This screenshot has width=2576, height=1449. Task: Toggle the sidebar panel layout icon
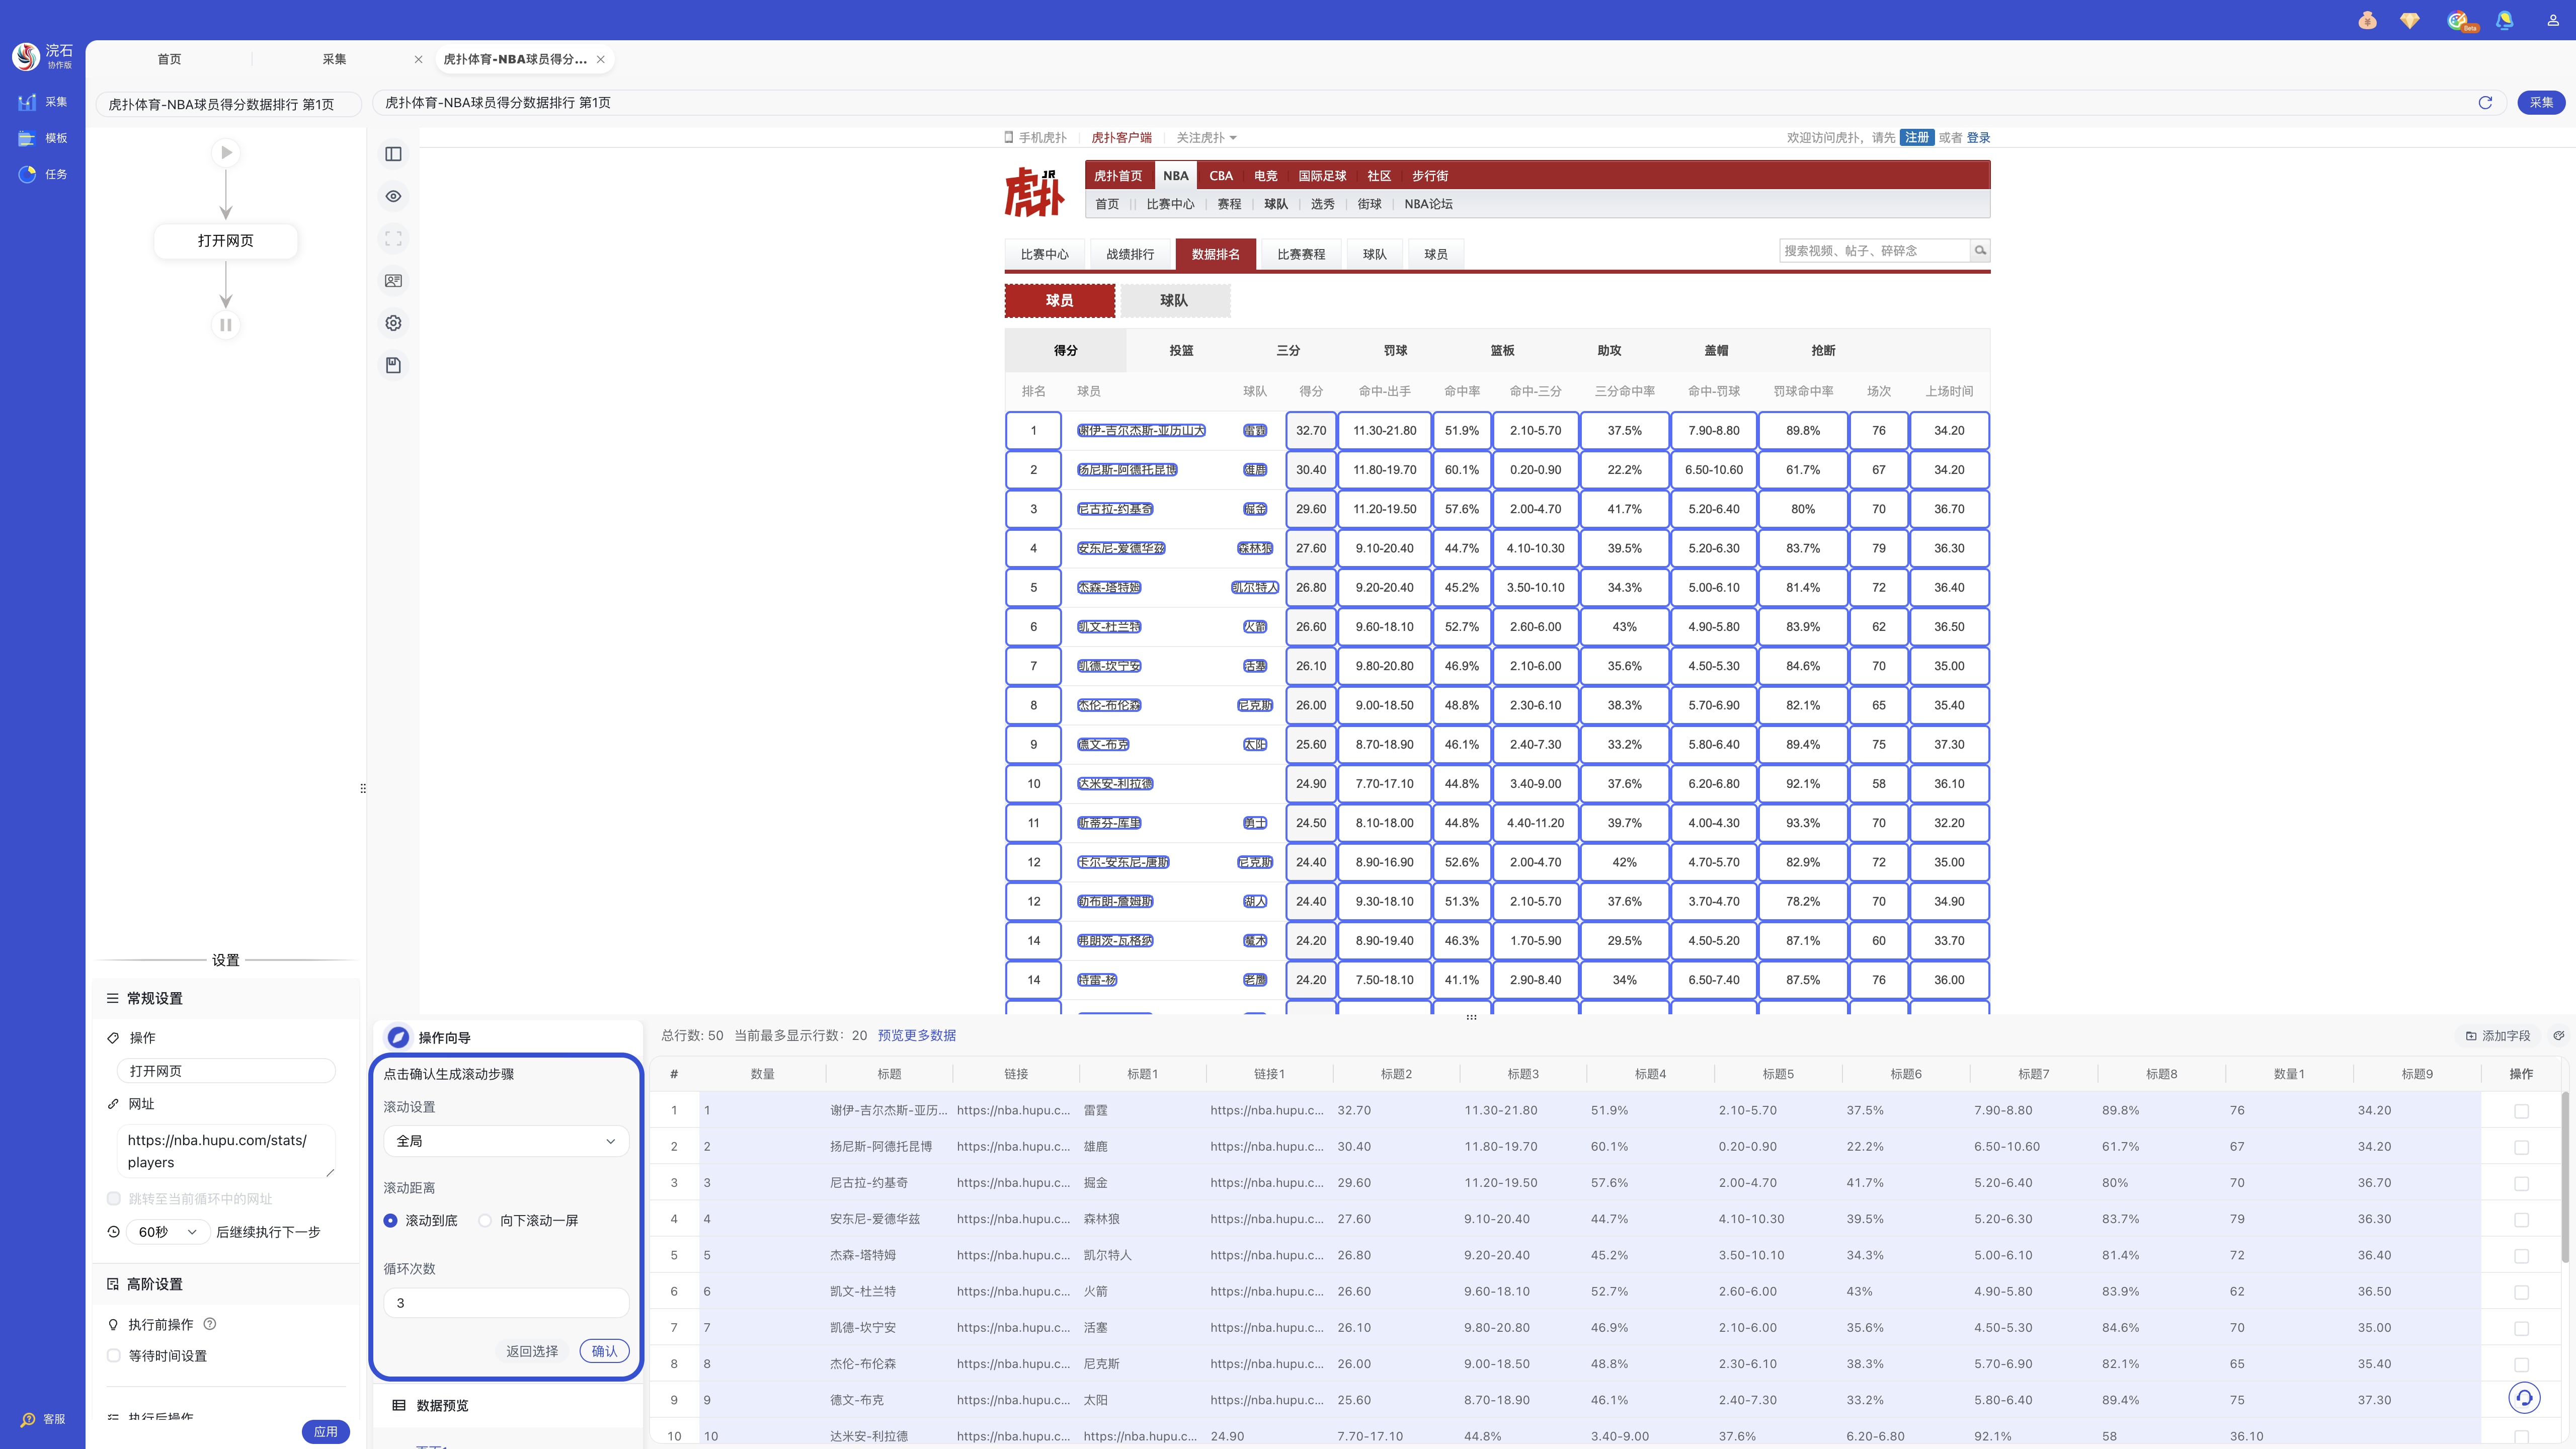(393, 154)
